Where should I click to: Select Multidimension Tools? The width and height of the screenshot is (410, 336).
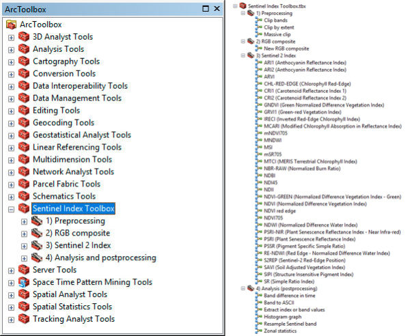coord(72,160)
